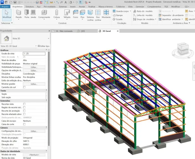Click the Disciplina value Coordenação
Screen dimensions: 195x159
click(29, 74)
